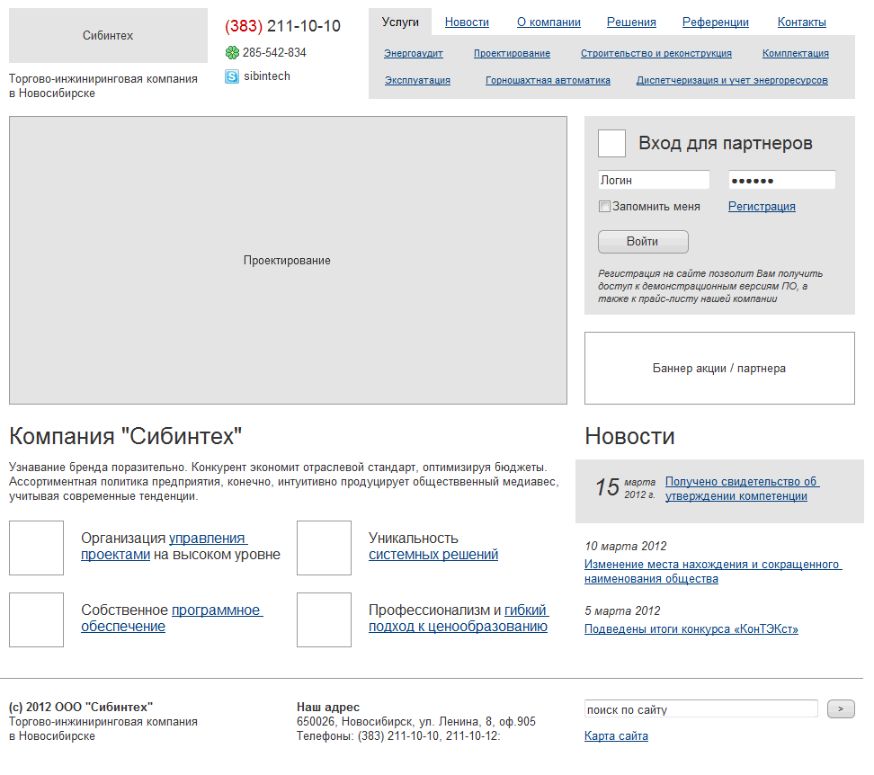This screenshot has width=874, height=775.
Task: Click the phone number (383) 211-10-10 in header
Action: (282, 26)
